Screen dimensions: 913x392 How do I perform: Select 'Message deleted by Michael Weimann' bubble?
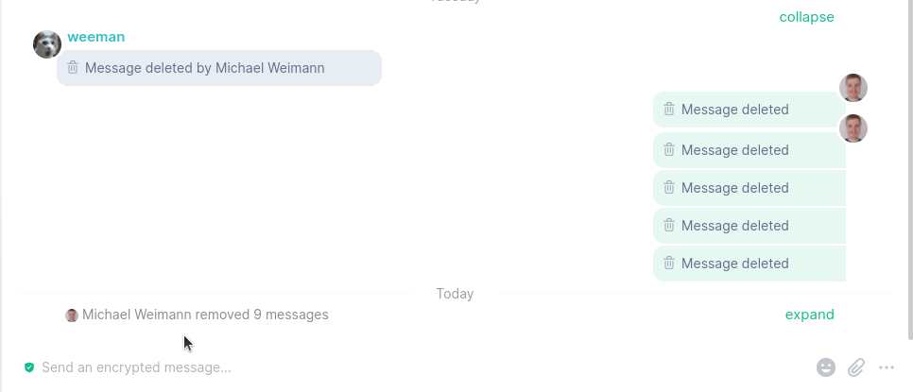point(219,68)
